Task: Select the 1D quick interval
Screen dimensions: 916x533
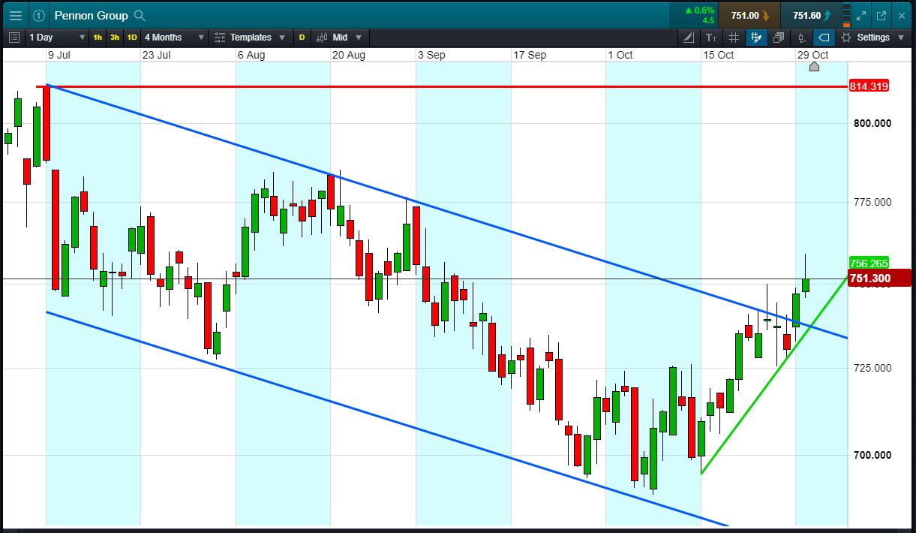Action: (x=131, y=38)
